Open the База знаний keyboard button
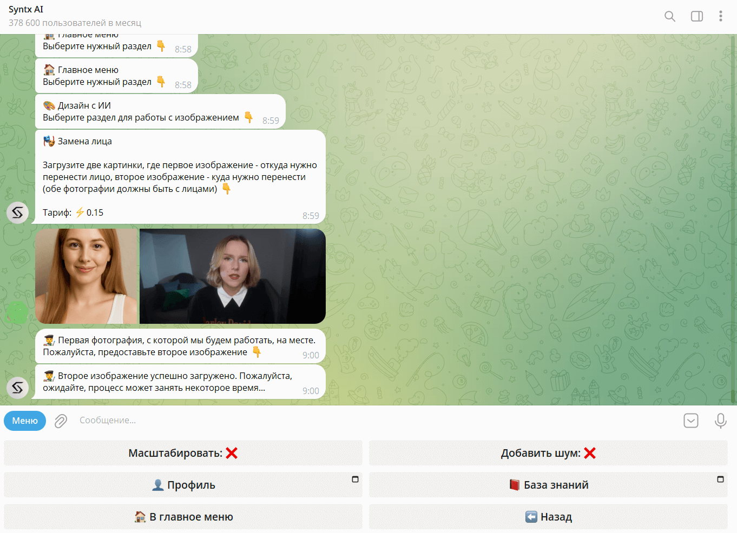The width and height of the screenshot is (737, 533). (548, 485)
